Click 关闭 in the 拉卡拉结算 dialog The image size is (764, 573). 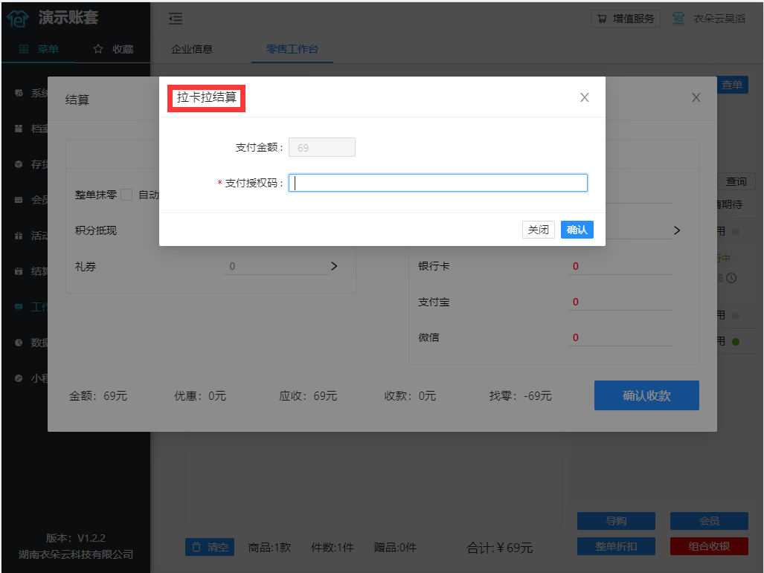[539, 230]
